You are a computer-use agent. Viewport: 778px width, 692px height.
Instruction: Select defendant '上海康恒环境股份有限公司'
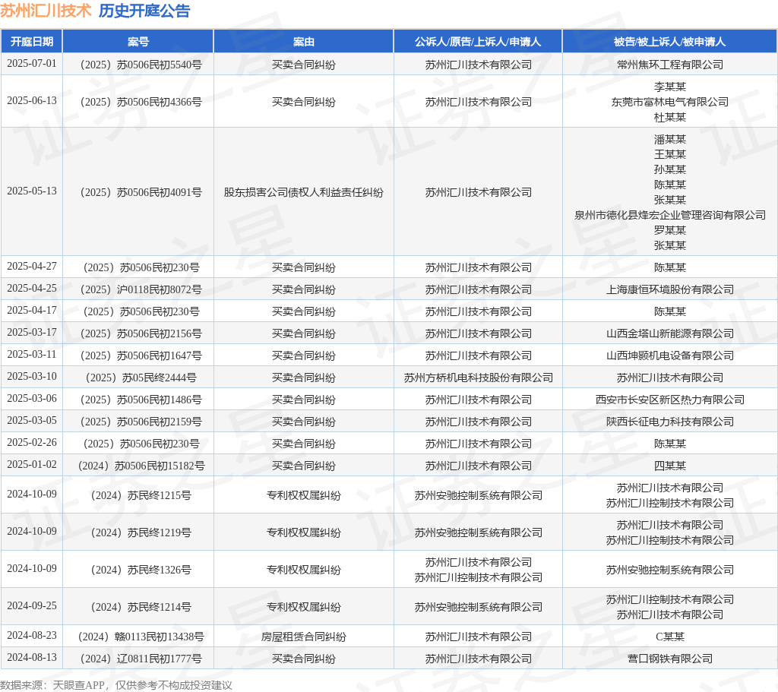click(x=670, y=289)
